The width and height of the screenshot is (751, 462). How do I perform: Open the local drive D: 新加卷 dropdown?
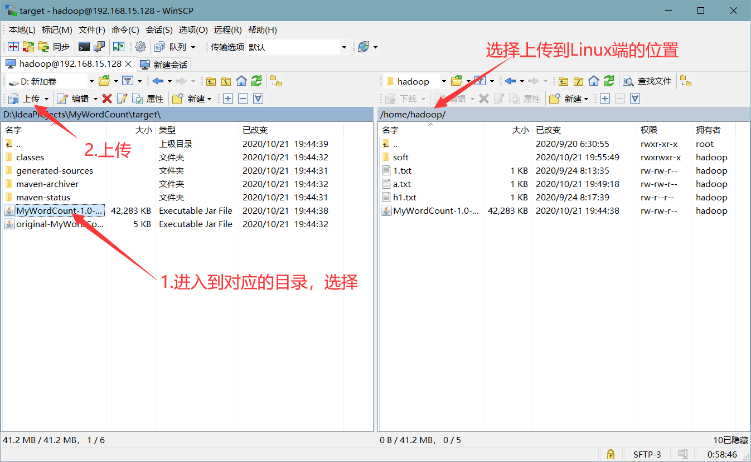pos(51,81)
